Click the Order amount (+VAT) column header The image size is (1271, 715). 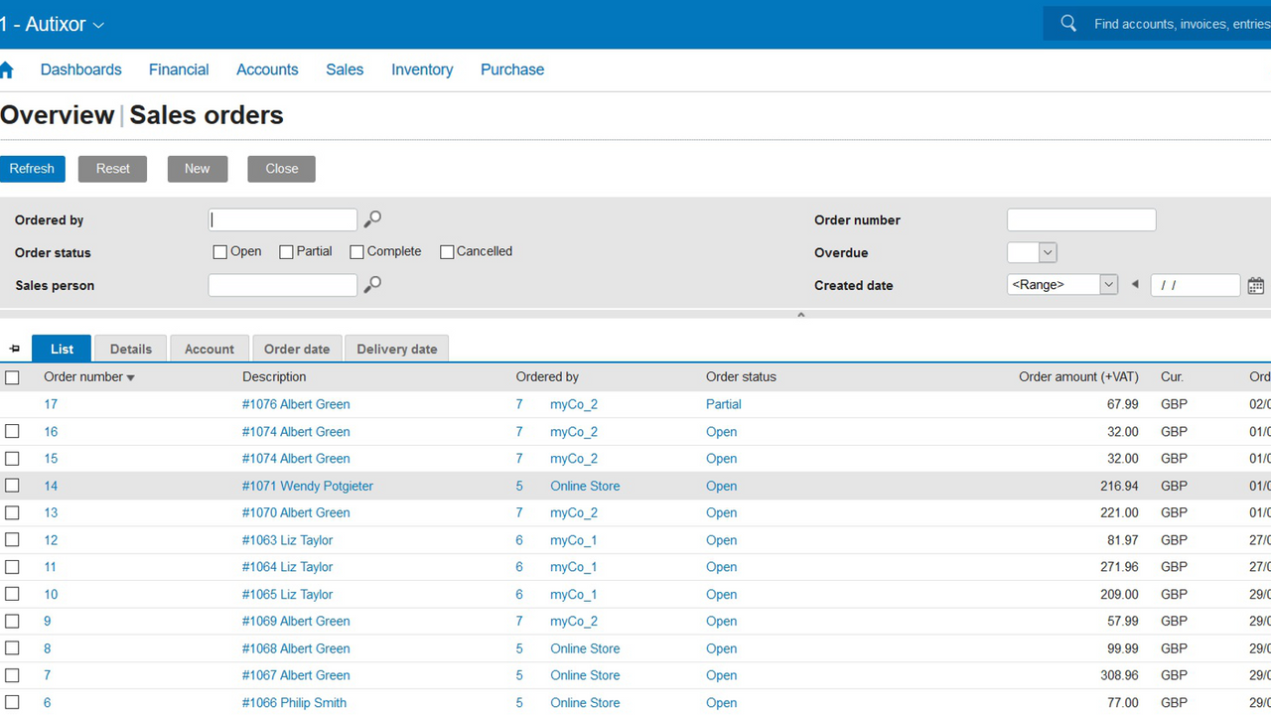coord(1078,377)
